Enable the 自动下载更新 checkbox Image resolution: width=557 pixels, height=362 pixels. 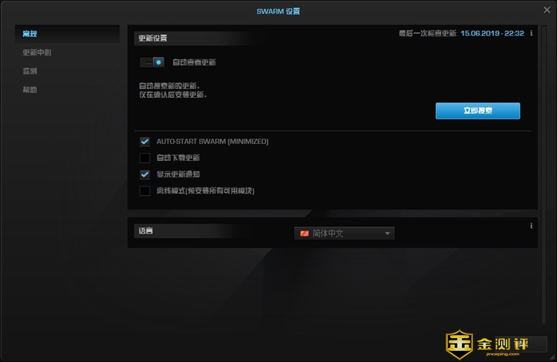(145, 158)
